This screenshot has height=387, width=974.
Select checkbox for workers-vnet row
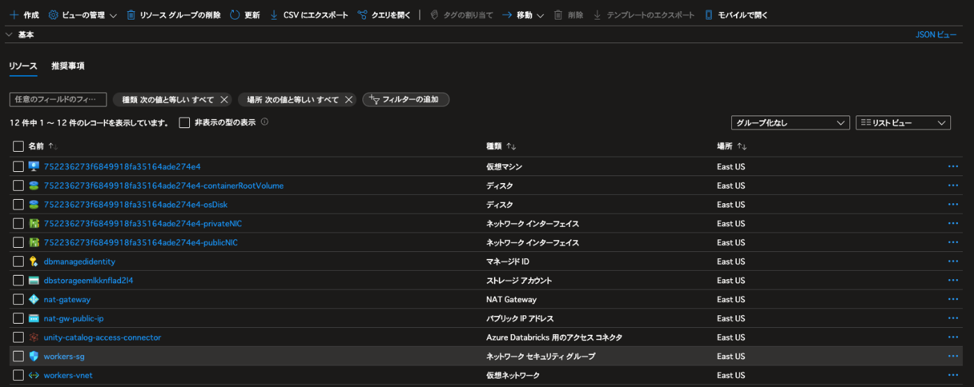click(x=18, y=375)
